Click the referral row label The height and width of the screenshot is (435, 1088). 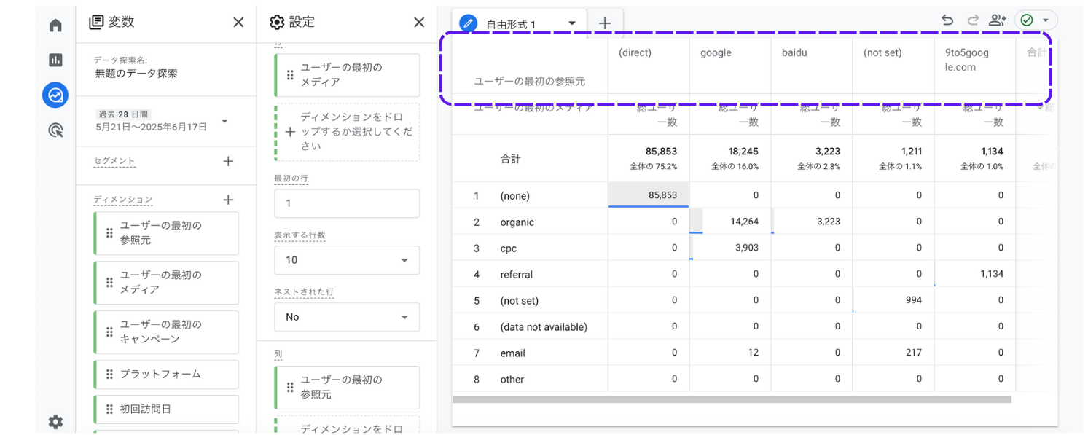(x=516, y=275)
